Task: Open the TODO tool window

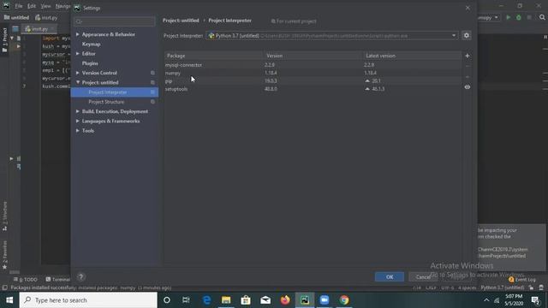Action: (x=25, y=280)
